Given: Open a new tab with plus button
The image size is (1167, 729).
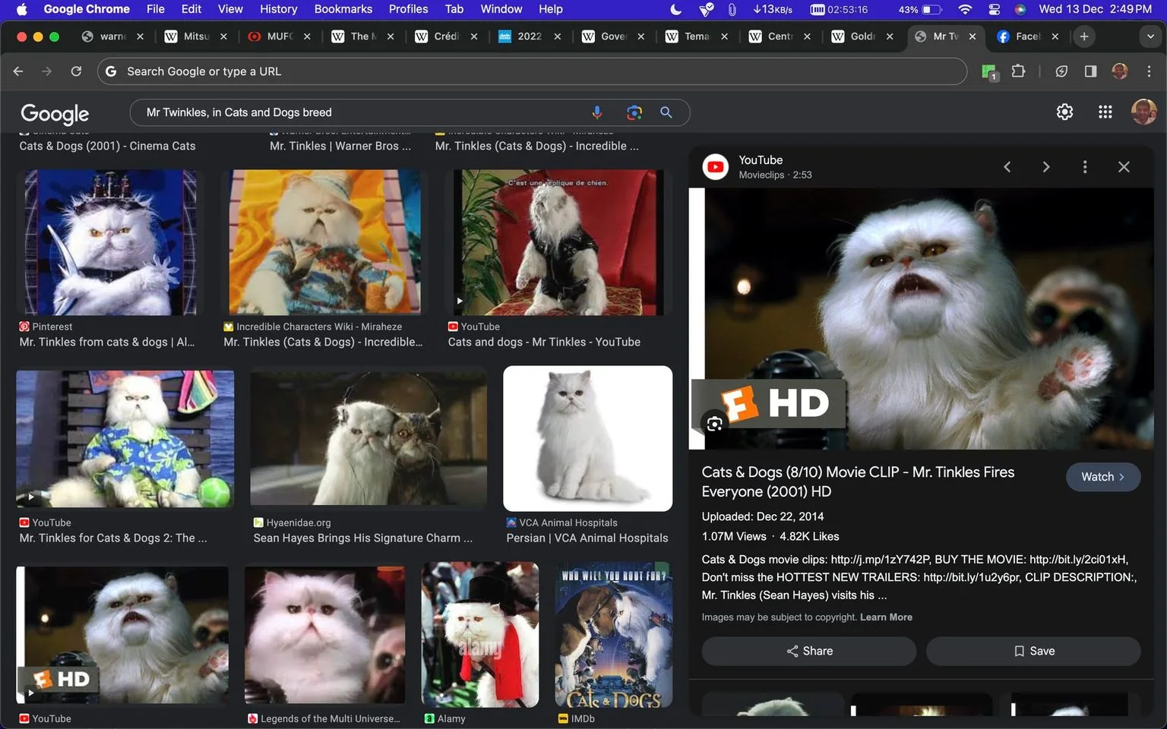Looking at the screenshot, I should pos(1084,36).
